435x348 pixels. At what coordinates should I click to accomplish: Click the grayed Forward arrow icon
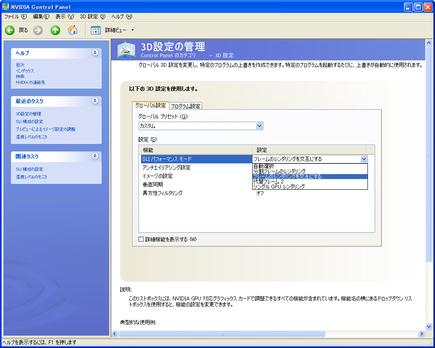(38, 30)
